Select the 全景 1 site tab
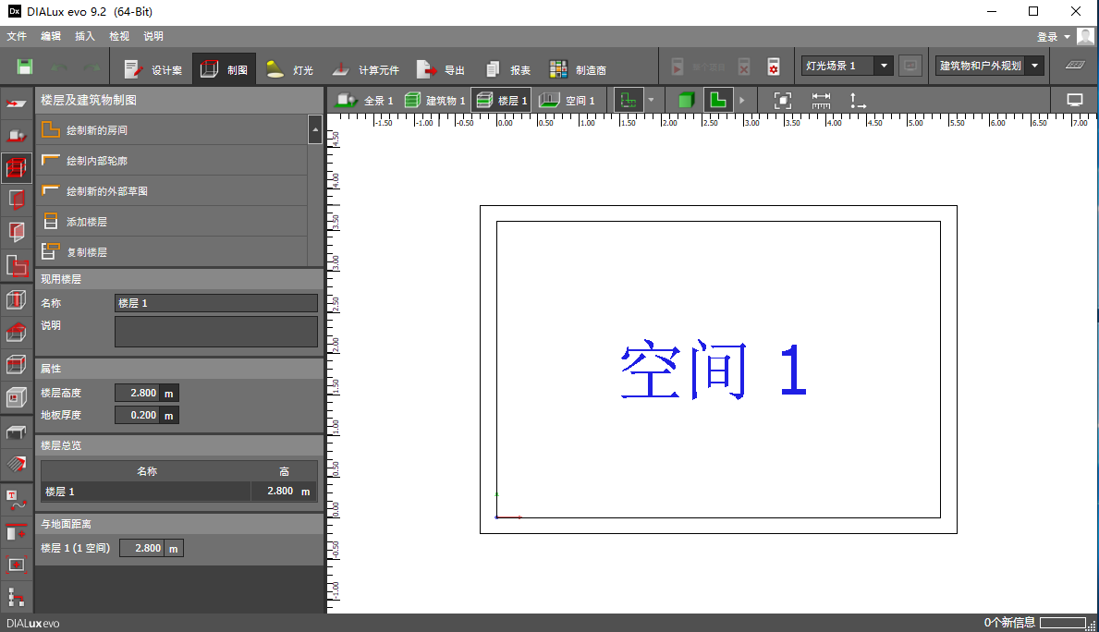 pyautogui.click(x=364, y=100)
